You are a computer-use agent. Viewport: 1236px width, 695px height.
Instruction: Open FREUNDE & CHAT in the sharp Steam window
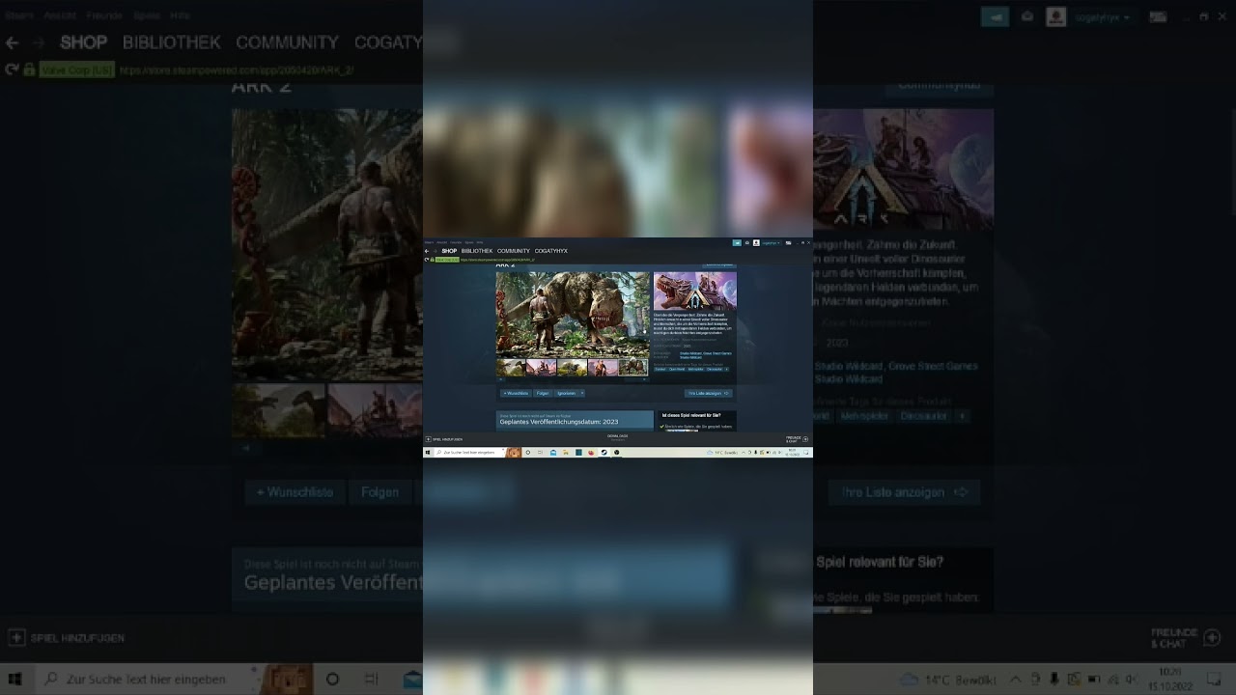(797, 439)
